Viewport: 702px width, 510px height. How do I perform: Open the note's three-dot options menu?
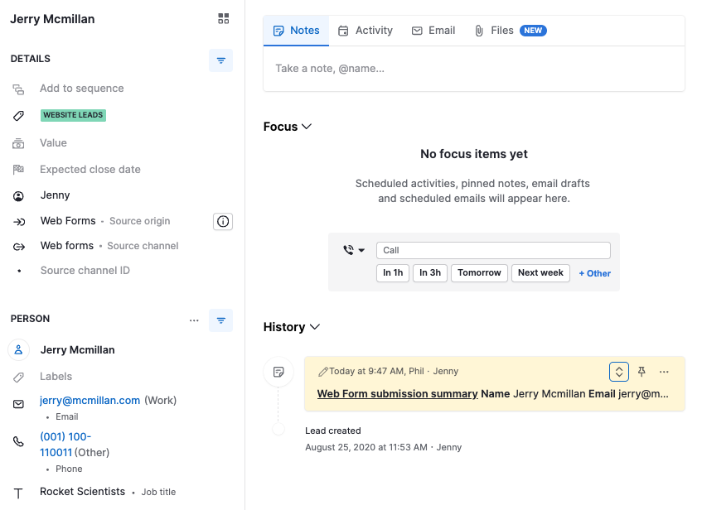click(x=664, y=372)
